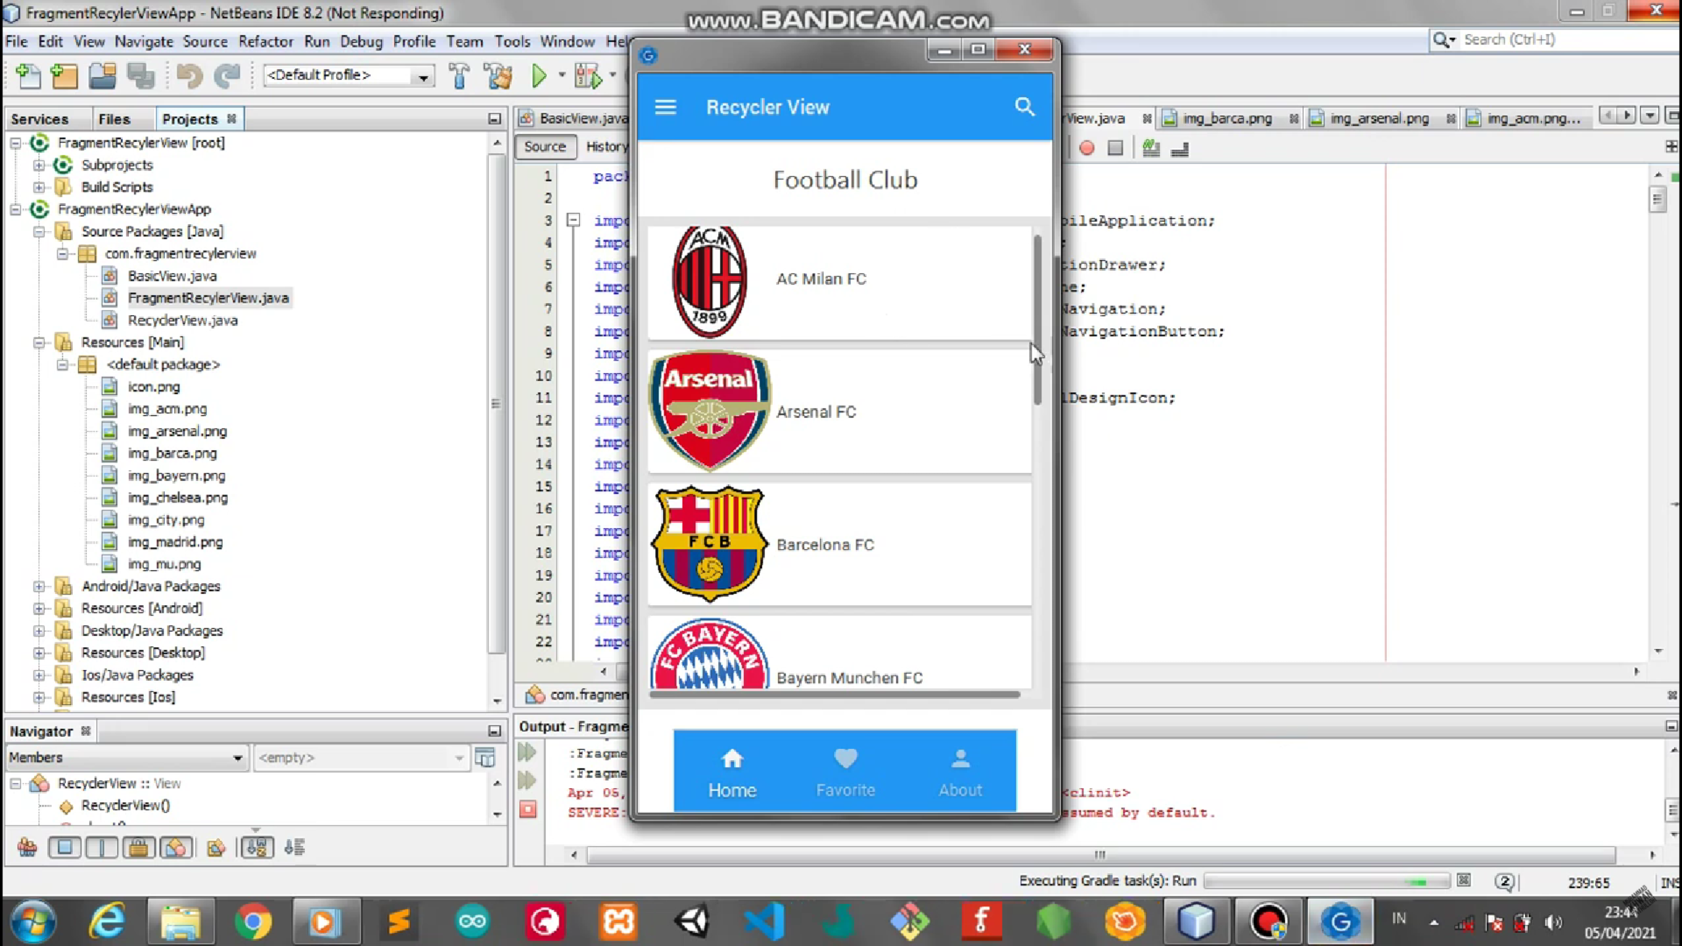Open the Arsenal FC list item
This screenshot has height=946, width=1682.
[x=839, y=412]
